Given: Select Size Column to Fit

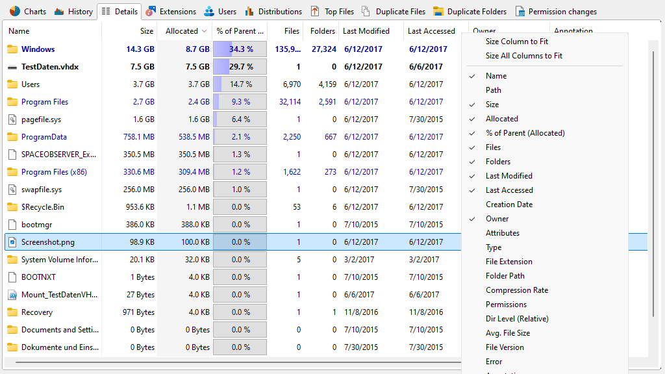Looking at the screenshot, I should click(516, 42).
